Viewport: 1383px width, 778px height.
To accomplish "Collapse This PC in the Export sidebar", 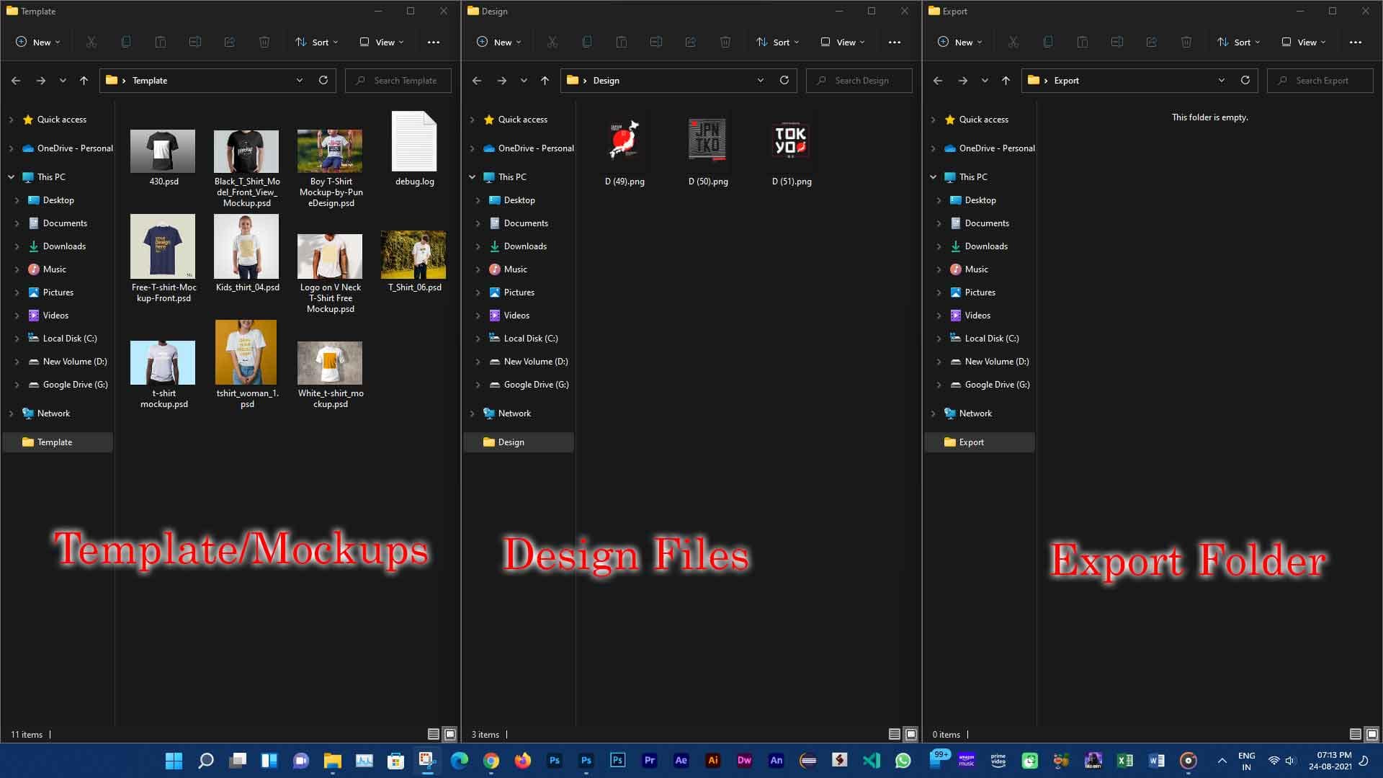I will click(x=934, y=176).
